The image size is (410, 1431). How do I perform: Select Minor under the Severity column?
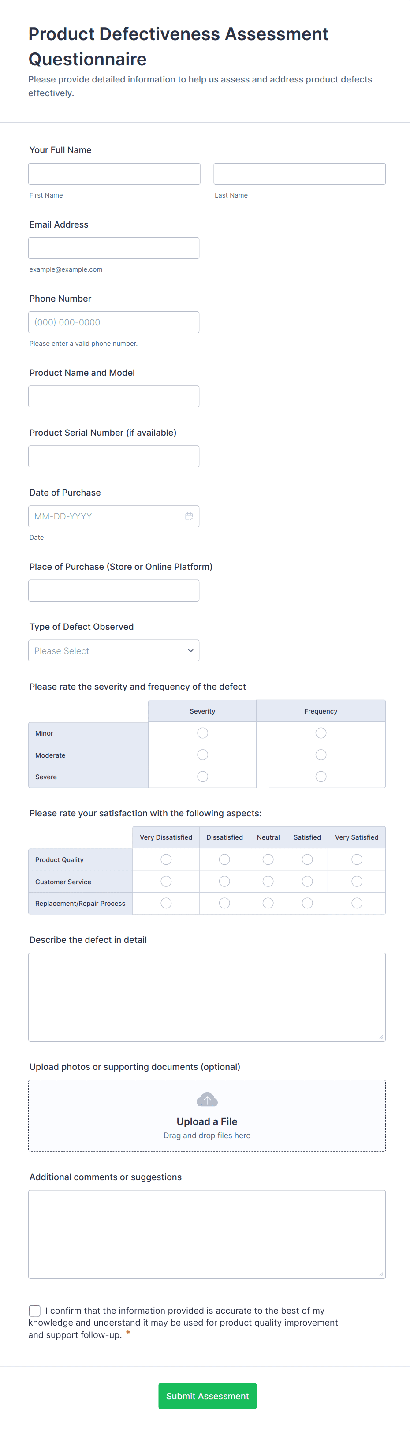[202, 733]
